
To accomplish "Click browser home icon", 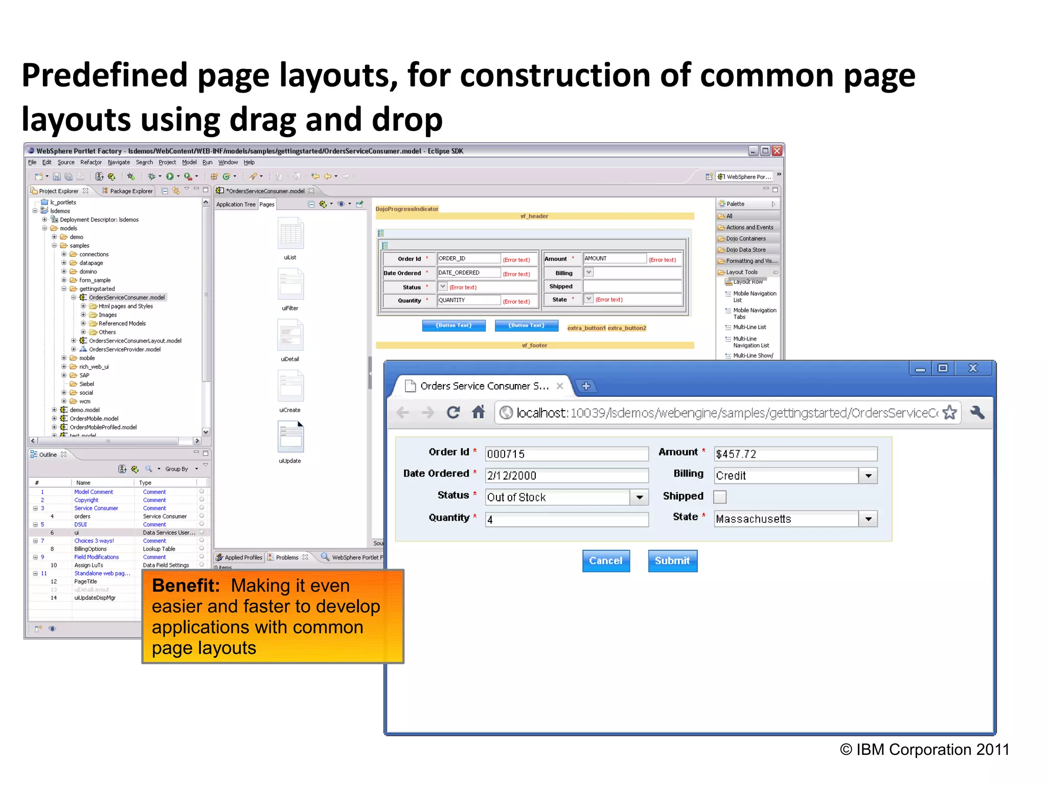I will (x=479, y=412).
